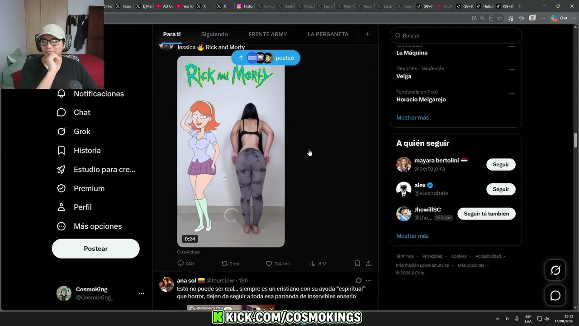Open ana sol profile avatar
This screenshot has height=326, width=579.
coord(166,284)
